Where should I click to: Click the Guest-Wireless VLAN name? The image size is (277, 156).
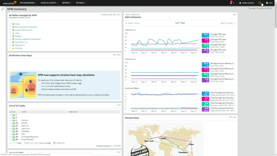[x=27, y=140]
